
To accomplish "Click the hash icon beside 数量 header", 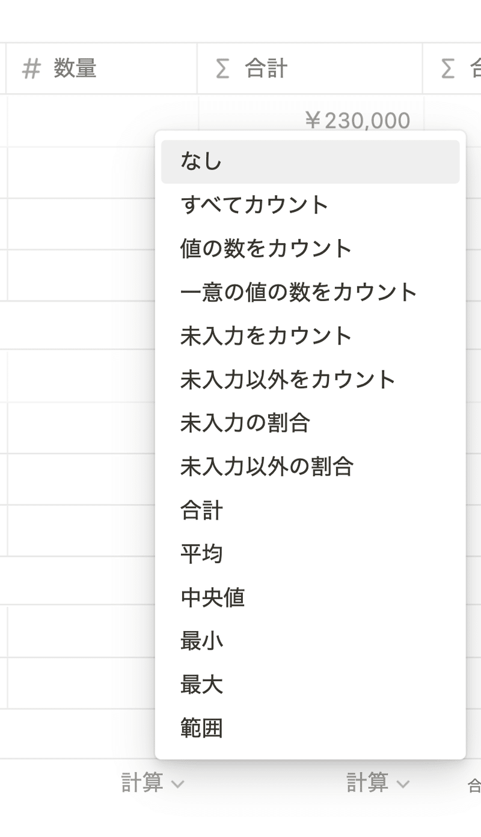I will click(31, 69).
